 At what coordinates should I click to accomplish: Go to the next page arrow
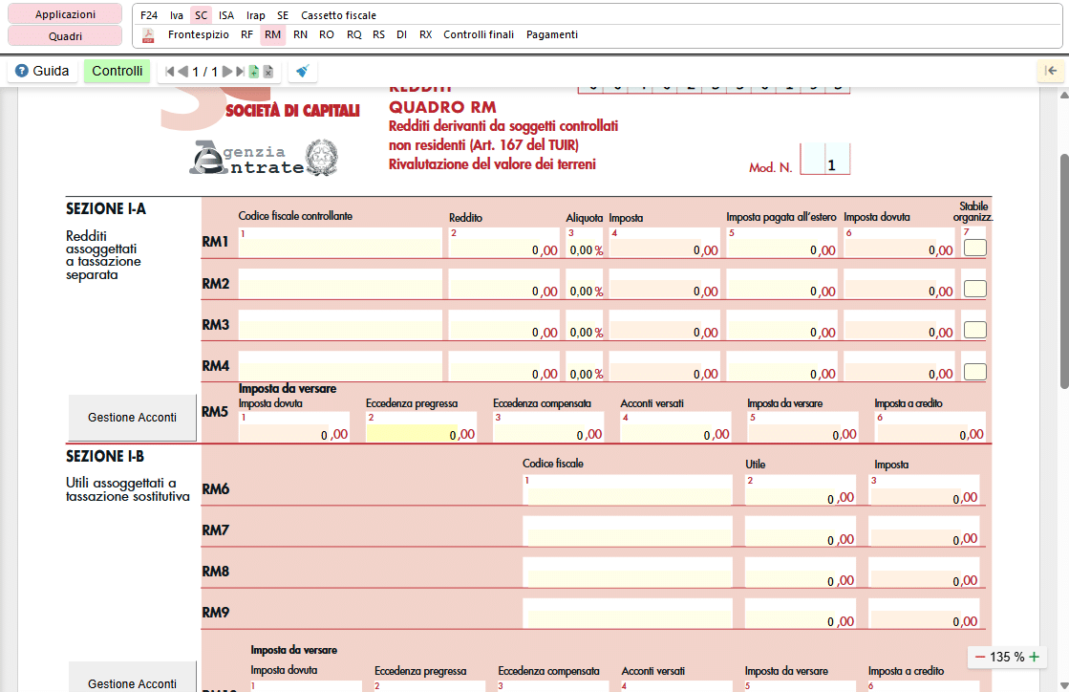[227, 72]
